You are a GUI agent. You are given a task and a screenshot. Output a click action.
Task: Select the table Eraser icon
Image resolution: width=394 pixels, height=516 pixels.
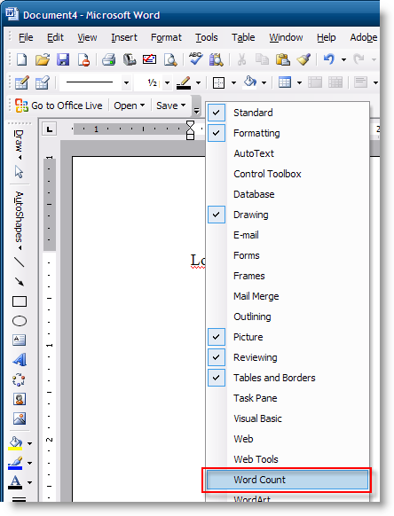point(43,82)
